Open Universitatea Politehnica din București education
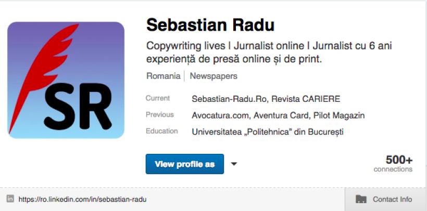The image size is (427, 211). [x=268, y=131]
